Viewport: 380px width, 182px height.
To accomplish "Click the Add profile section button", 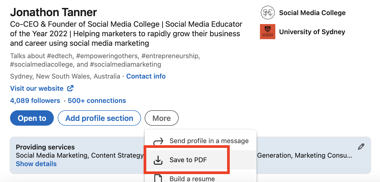I will [x=99, y=118].
